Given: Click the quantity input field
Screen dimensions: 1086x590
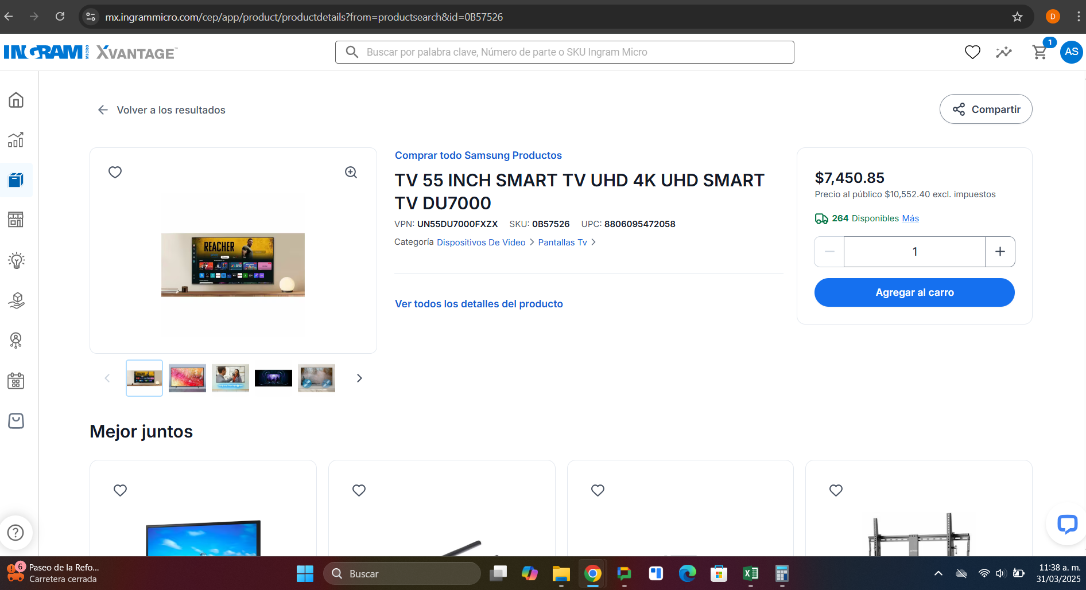Looking at the screenshot, I should point(914,252).
